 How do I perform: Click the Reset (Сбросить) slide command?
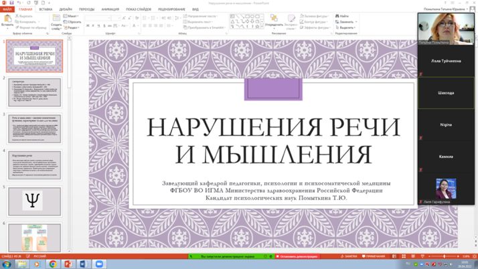[x=72, y=22]
